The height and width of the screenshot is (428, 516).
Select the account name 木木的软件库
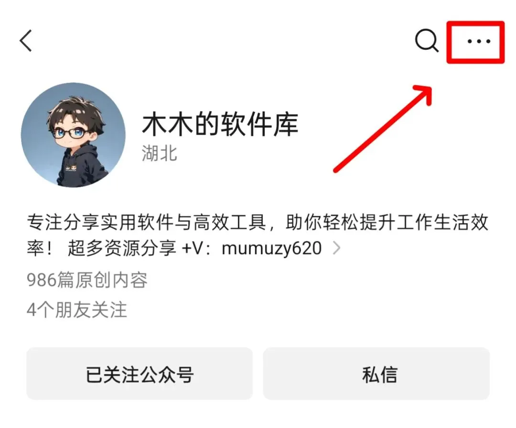(x=220, y=124)
